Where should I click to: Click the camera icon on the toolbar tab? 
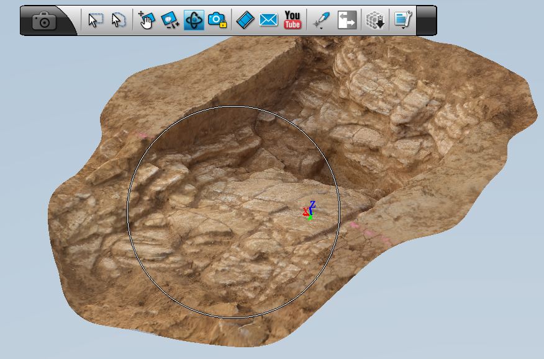pos(44,21)
